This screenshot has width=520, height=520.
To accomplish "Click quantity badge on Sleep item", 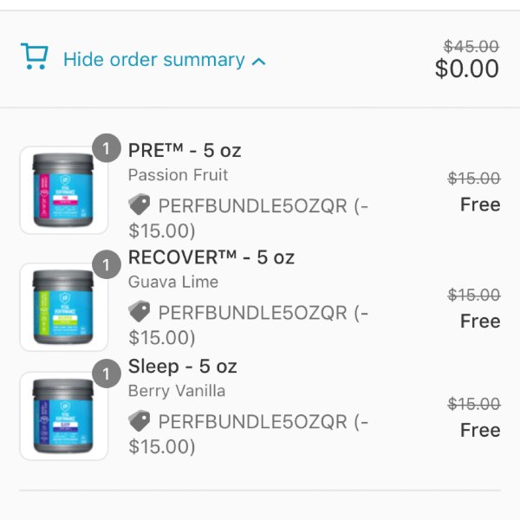I will point(106,374).
